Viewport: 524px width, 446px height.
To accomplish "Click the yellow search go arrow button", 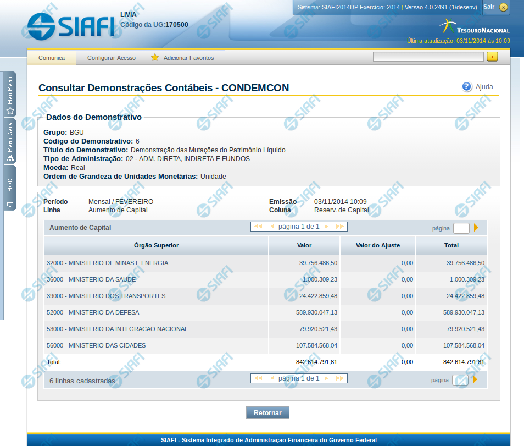I will click(x=492, y=57).
